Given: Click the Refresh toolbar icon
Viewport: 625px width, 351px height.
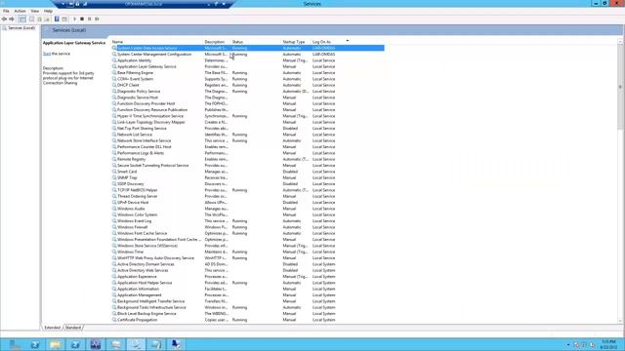Looking at the screenshot, I should tap(39, 19).
